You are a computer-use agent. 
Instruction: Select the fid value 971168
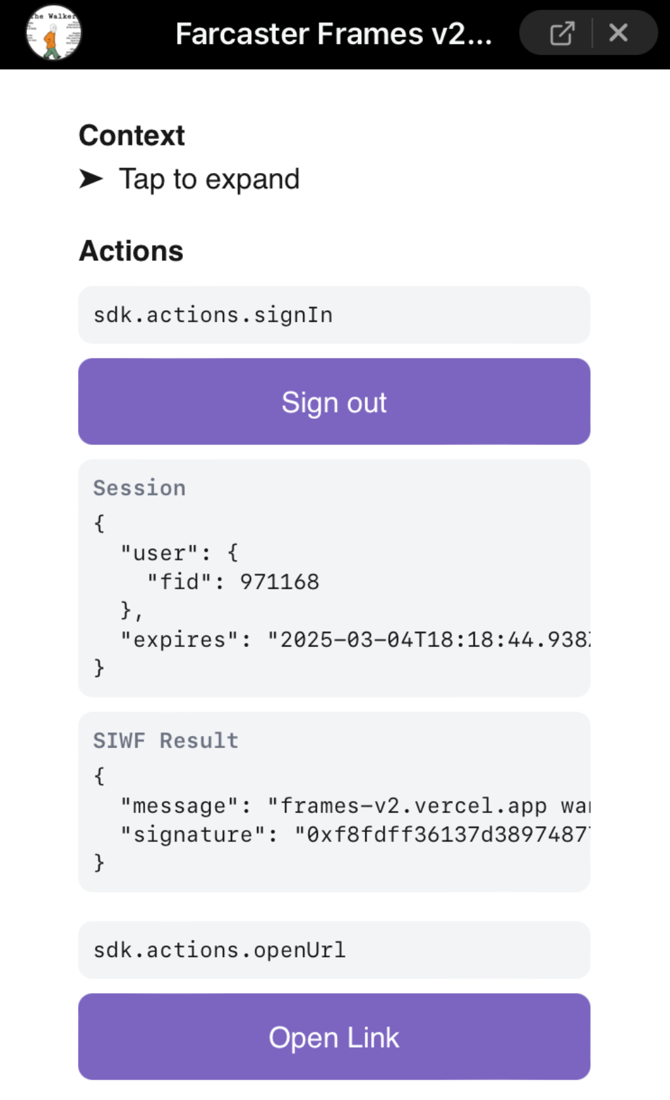pos(279,581)
